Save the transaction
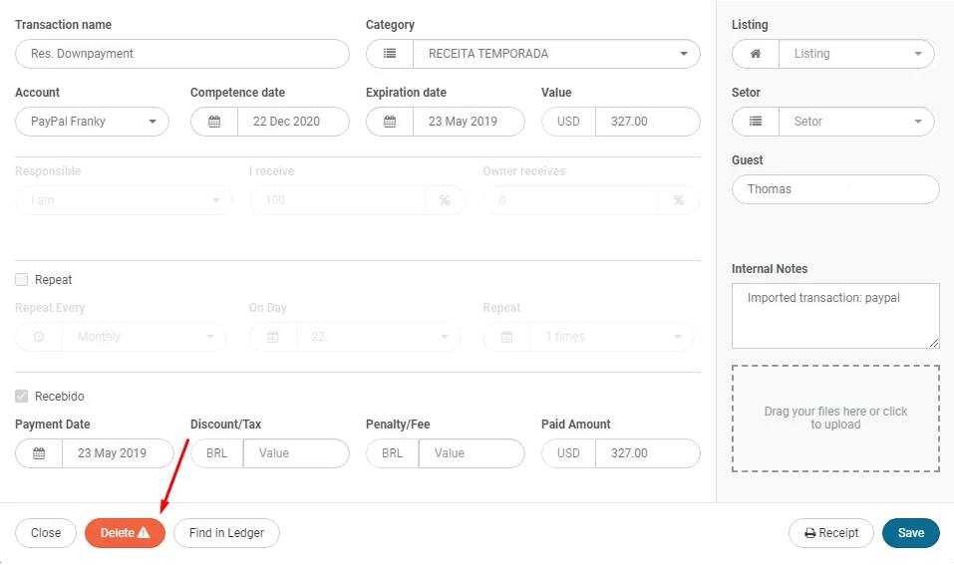The width and height of the screenshot is (954, 565). tap(910, 533)
